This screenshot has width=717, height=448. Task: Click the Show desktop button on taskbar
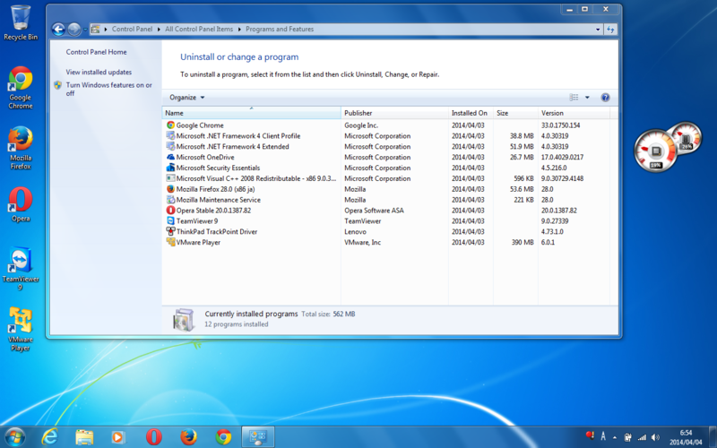(x=713, y=437)
